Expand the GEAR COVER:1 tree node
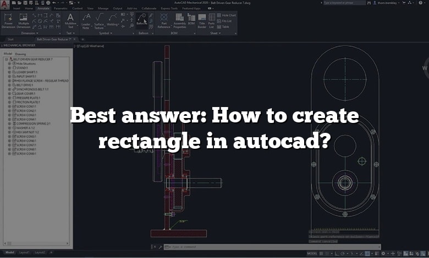This screenshot has width=429, height=258. click(x=9, y=93)
